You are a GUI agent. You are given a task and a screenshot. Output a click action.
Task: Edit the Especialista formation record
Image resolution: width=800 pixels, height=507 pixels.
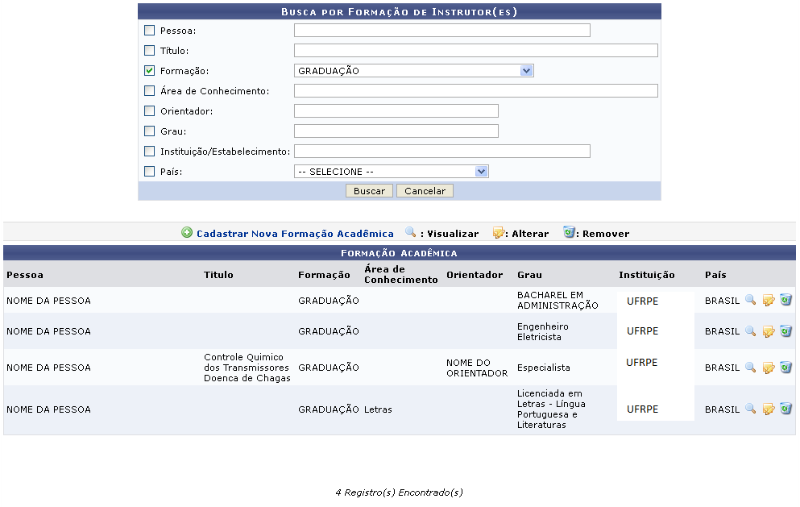(x=768, y=368)
